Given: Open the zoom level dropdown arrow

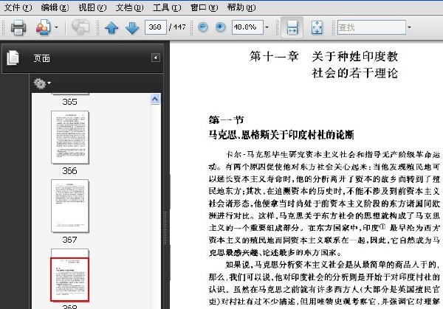Looking at the screenshot, I should pyautogui.click(x=267, y=27).
